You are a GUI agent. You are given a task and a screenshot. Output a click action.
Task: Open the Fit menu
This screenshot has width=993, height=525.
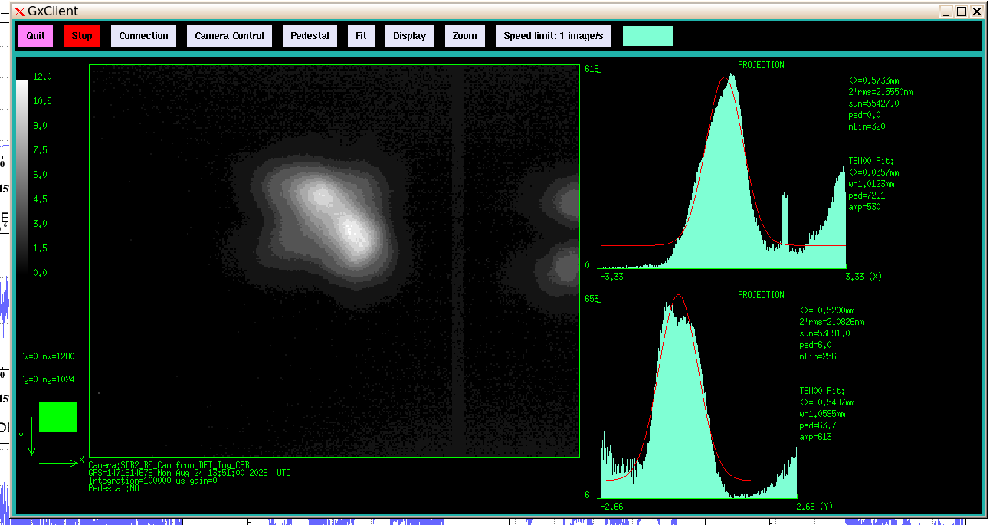pos(361,36)
